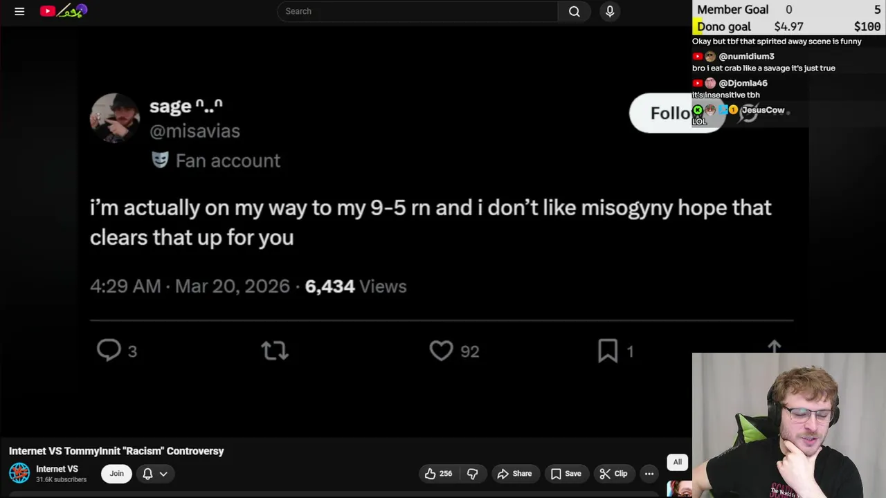Click the search magnifier button
This screenshot has width=886, height=498.
574,11
